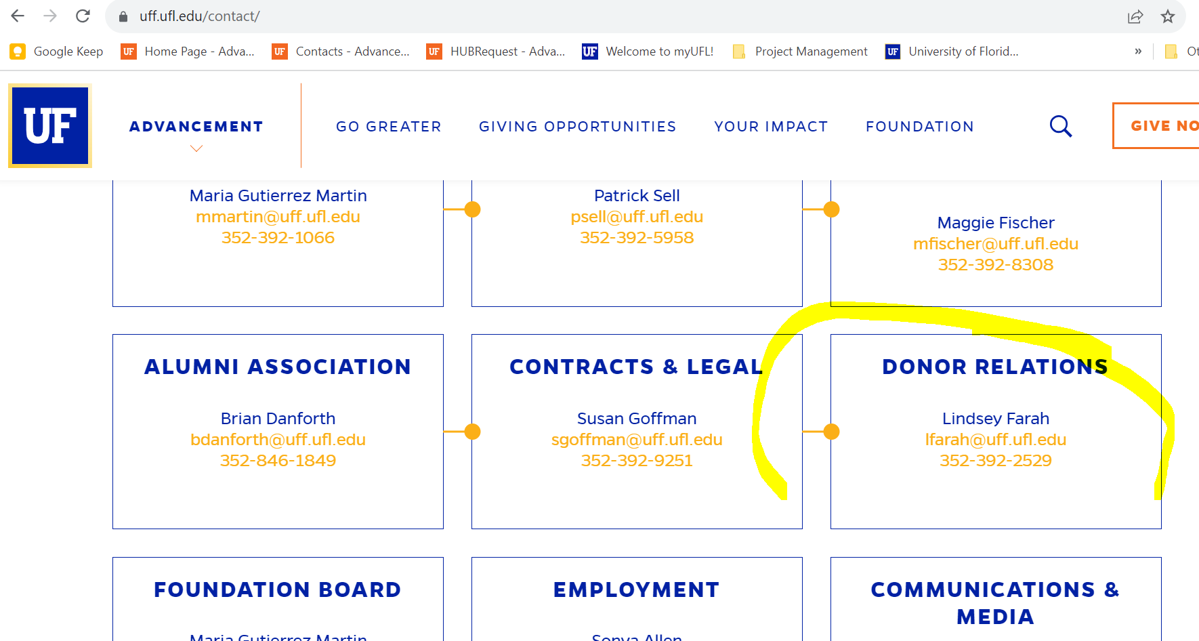This screenshot has width=1199, height=641.
Task: Click the address bar URL field
Action: [x=610, y=16]
